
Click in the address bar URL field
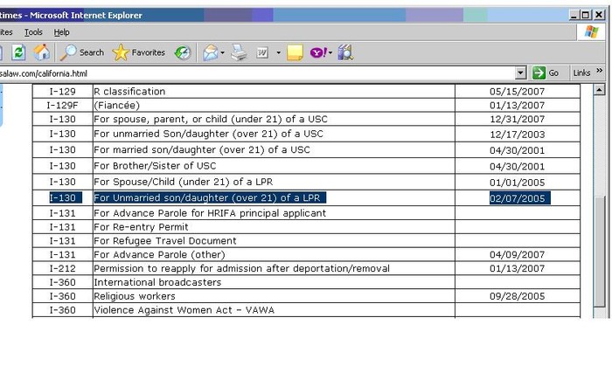click(262, 73)
